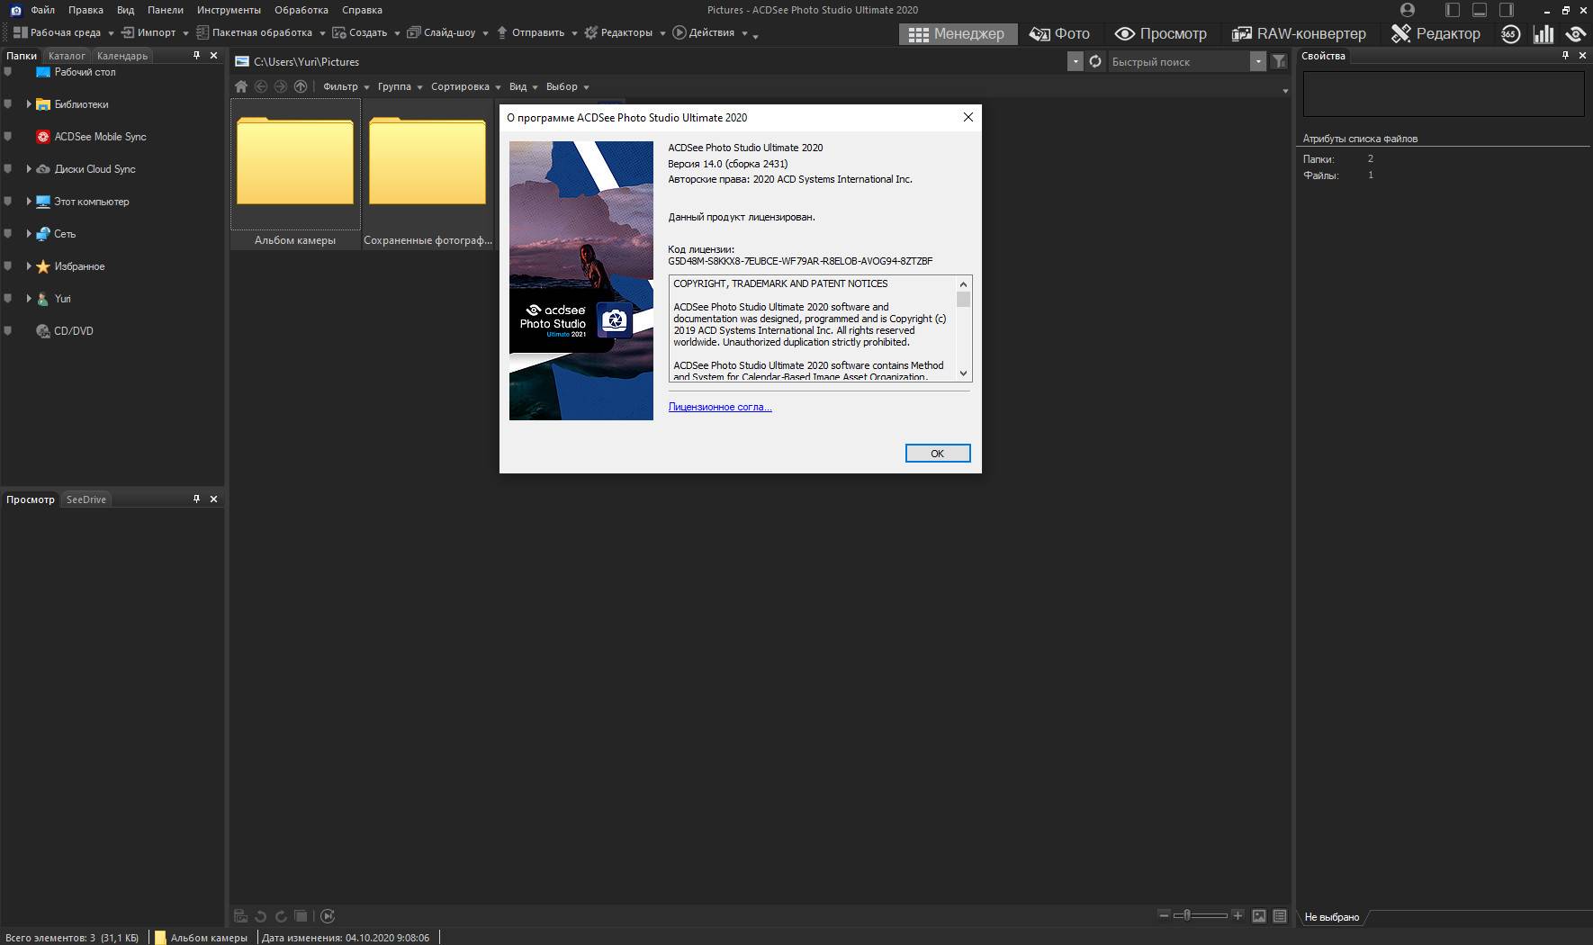The image size is (1593, 945).
Task: Open the 365 mode icon
Action: (1510, 34)
